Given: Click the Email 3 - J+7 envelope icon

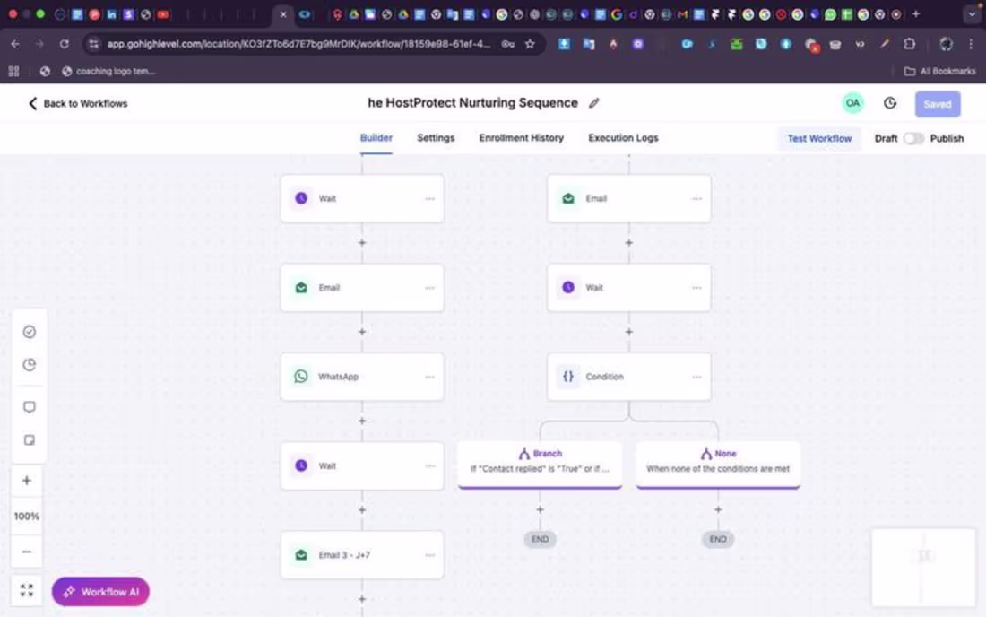Looking at the screenshot, I should click(x=301, y=555).
